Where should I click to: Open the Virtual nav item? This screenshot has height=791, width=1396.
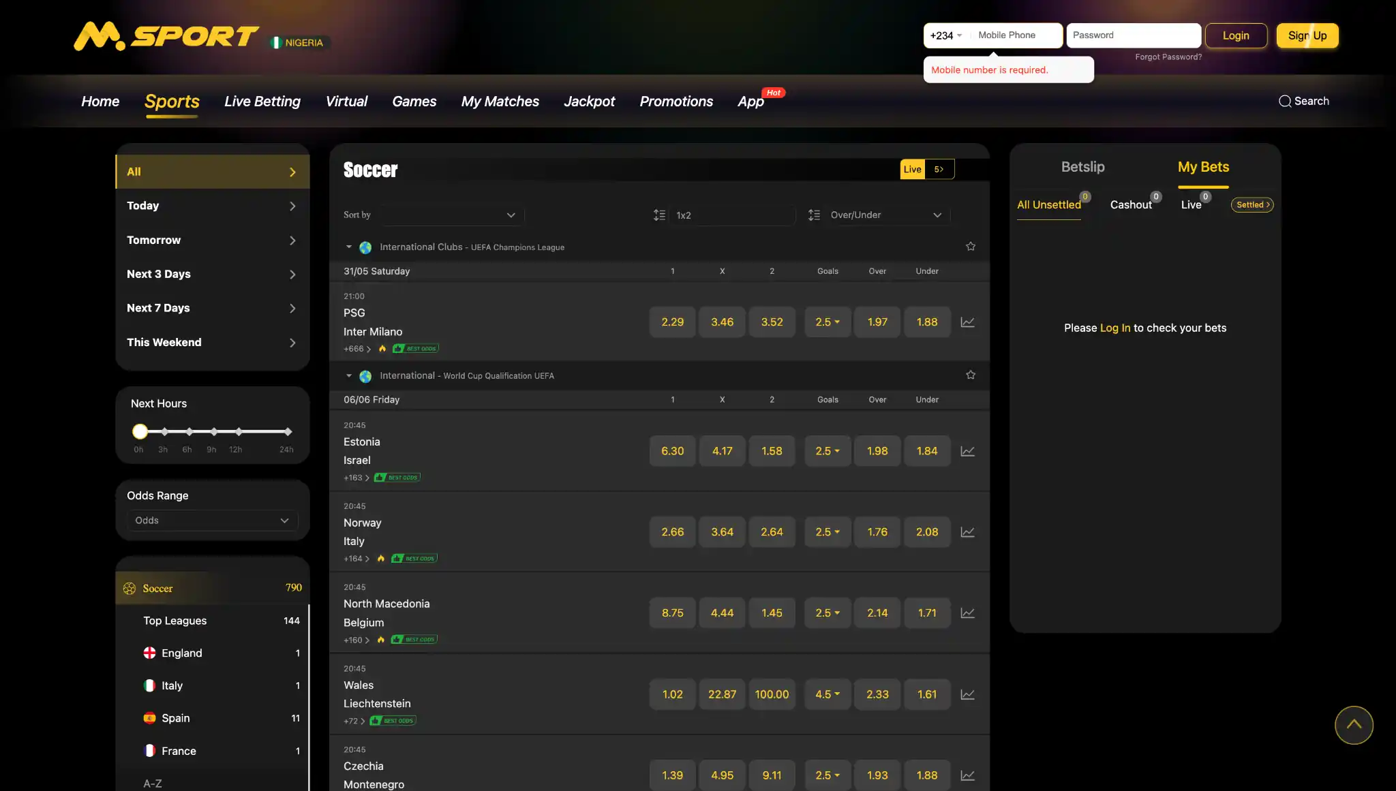click(x=346, y=102)
